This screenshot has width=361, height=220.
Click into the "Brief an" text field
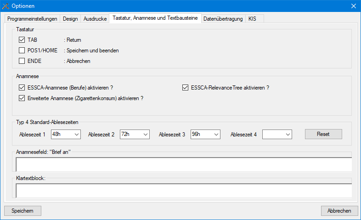click(x=184, y=164)
